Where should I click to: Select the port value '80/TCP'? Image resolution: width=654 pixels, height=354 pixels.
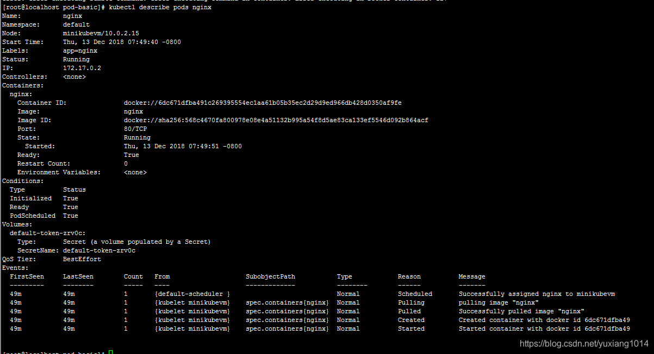point(135,129)
